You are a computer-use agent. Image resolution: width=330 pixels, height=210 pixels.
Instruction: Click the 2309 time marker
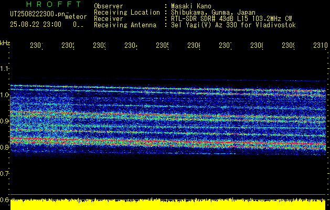[288, 46]
